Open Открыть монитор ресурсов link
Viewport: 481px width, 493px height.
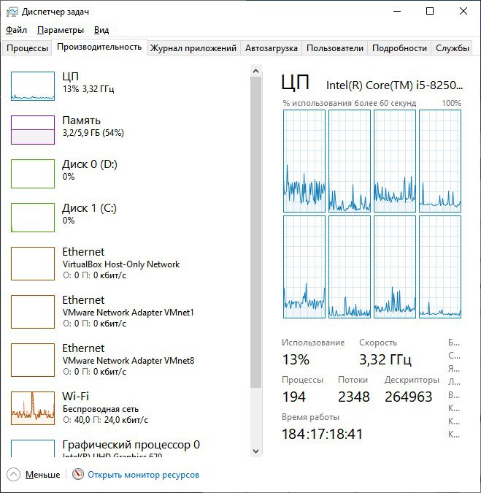143,475
